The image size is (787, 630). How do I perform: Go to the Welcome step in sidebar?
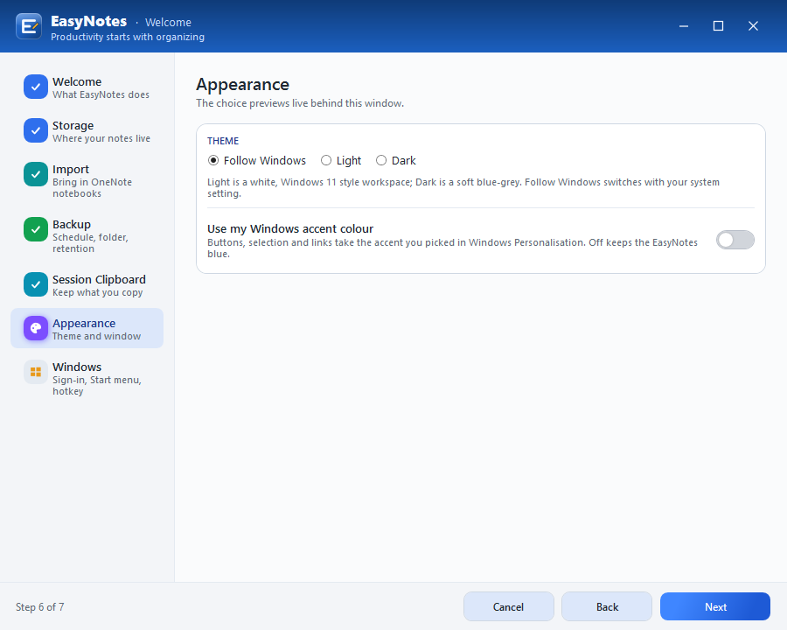click(x=77, y=81)
